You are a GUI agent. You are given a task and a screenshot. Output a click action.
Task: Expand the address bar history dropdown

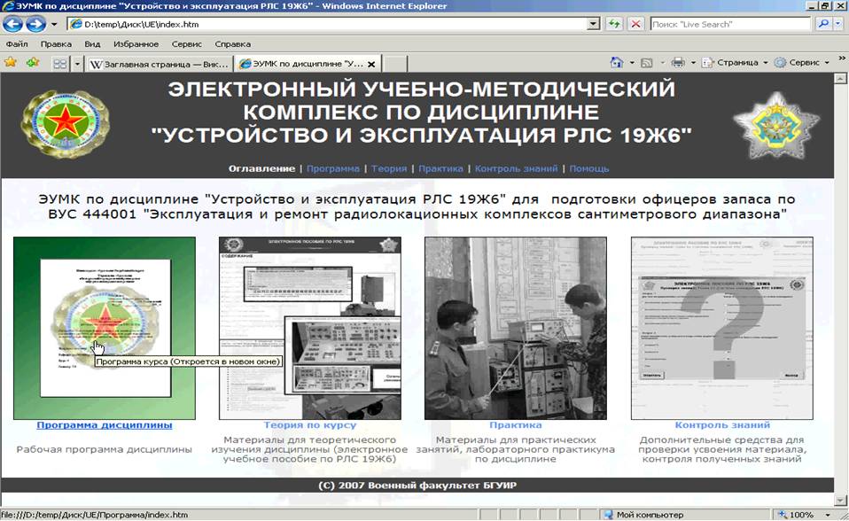pyautogui.click(x=593, y=24)
